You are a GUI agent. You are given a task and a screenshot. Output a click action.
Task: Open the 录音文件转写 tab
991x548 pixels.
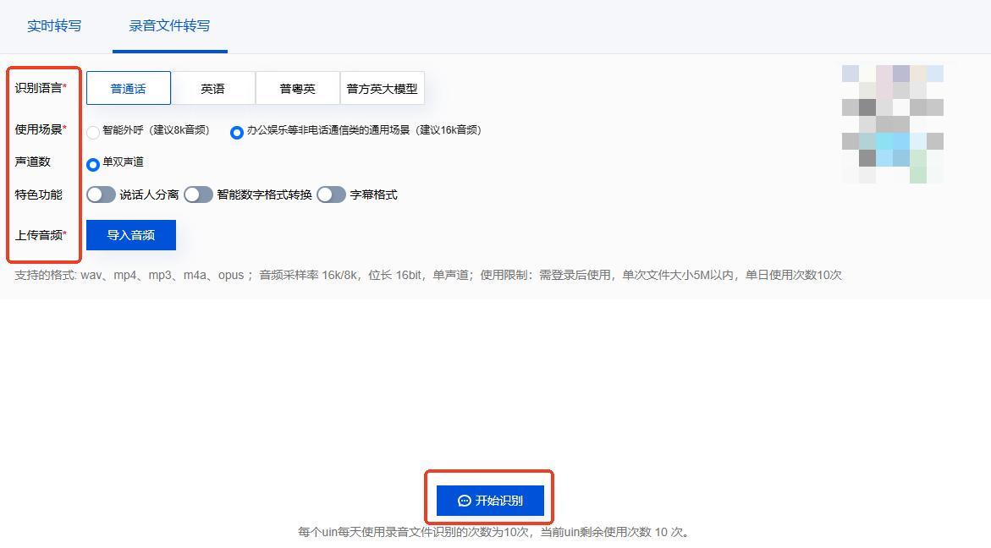tap(169, 25)
